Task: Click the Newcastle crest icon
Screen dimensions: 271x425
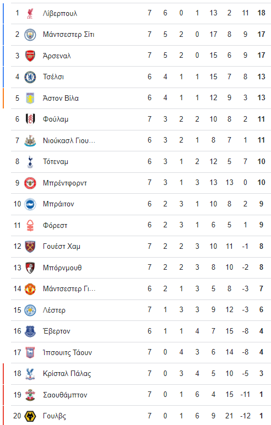Action: click(x=30, y=141)
